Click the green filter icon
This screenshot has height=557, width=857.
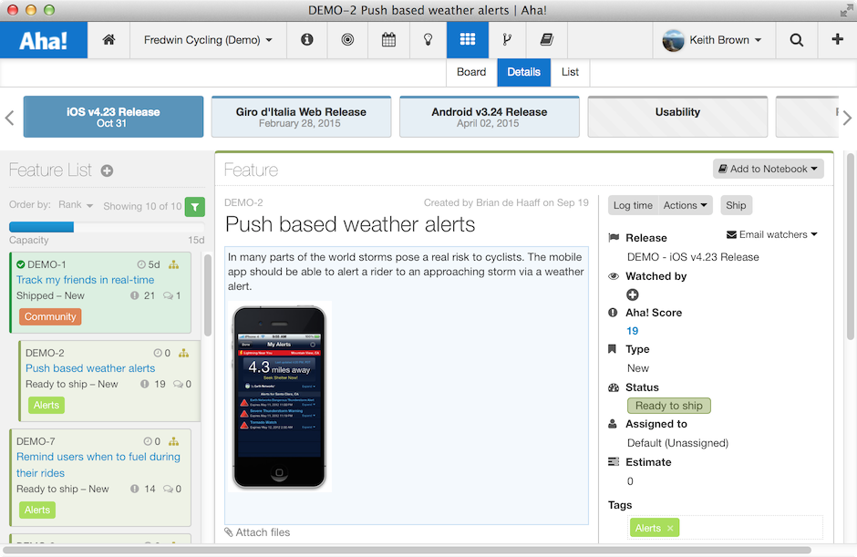pyautogui.click(x=195, y=207)
